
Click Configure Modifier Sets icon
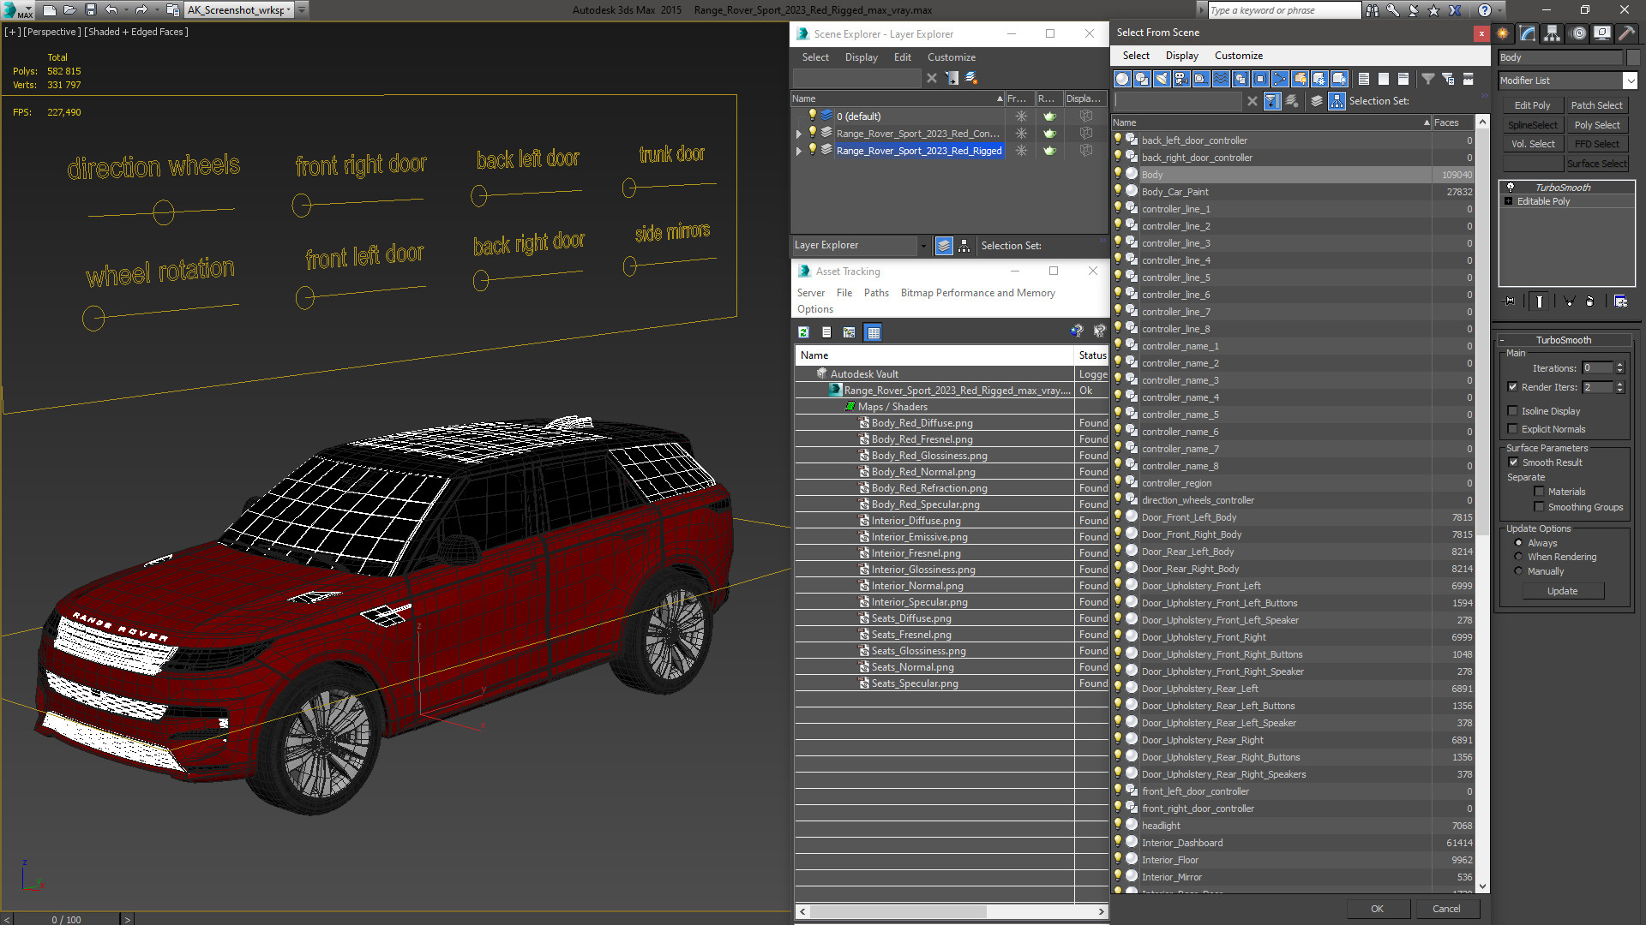coord(1620,301)
